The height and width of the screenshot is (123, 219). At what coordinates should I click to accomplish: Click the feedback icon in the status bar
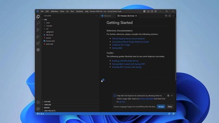169,114
